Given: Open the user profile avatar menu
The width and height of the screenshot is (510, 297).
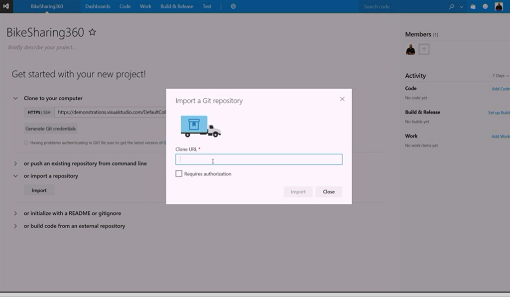Looking at the screenshot, I should (499, 6).
